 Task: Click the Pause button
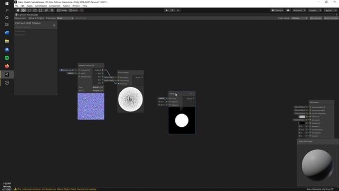[172, 11]
